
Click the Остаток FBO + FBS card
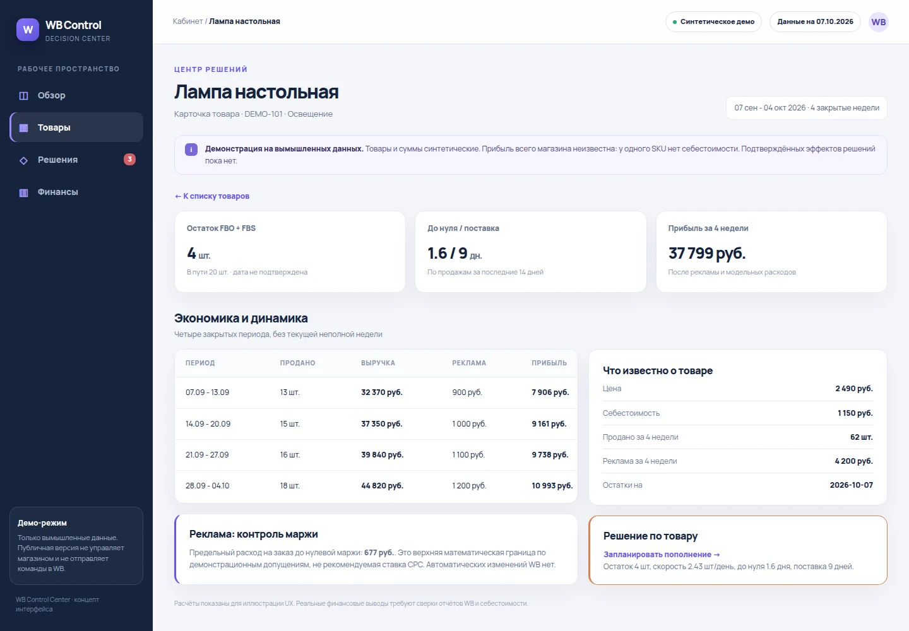[x=290, y=252]
